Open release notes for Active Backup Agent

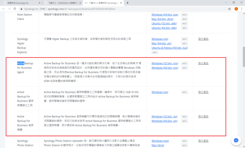[x=203, y=63]
